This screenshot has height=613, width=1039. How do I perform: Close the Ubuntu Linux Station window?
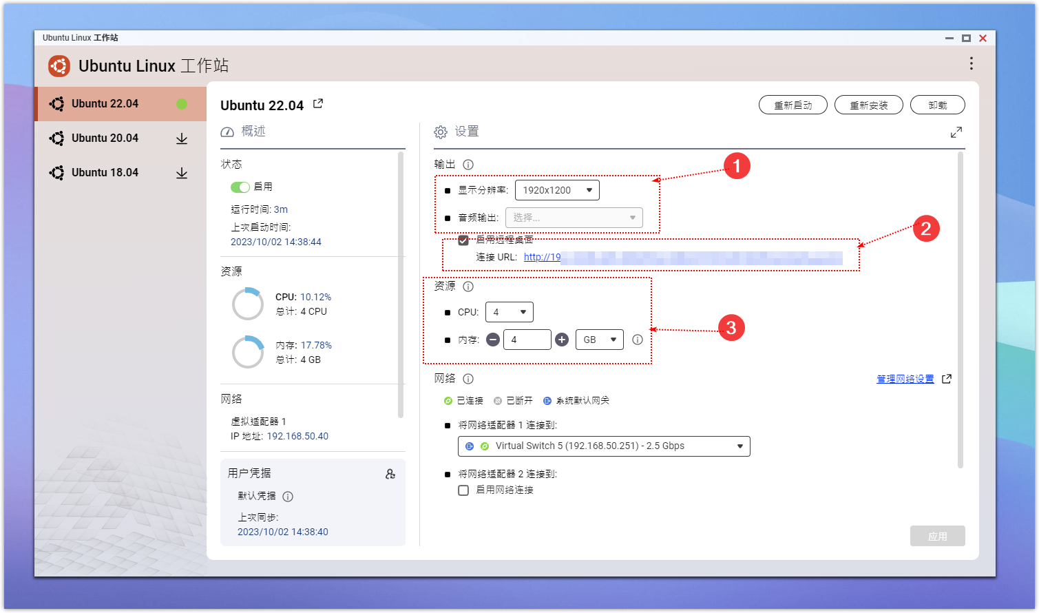coord(983,38)
